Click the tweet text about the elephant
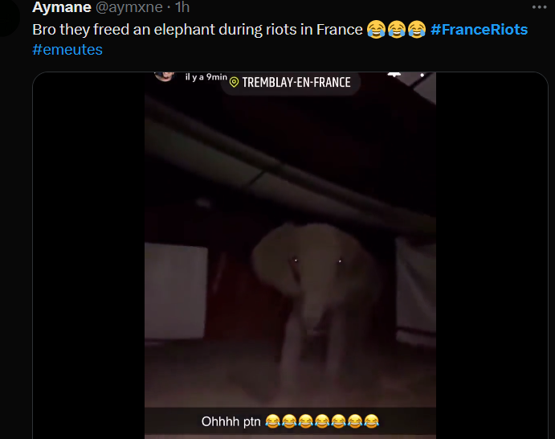555x439 pixels. point(198,30)
